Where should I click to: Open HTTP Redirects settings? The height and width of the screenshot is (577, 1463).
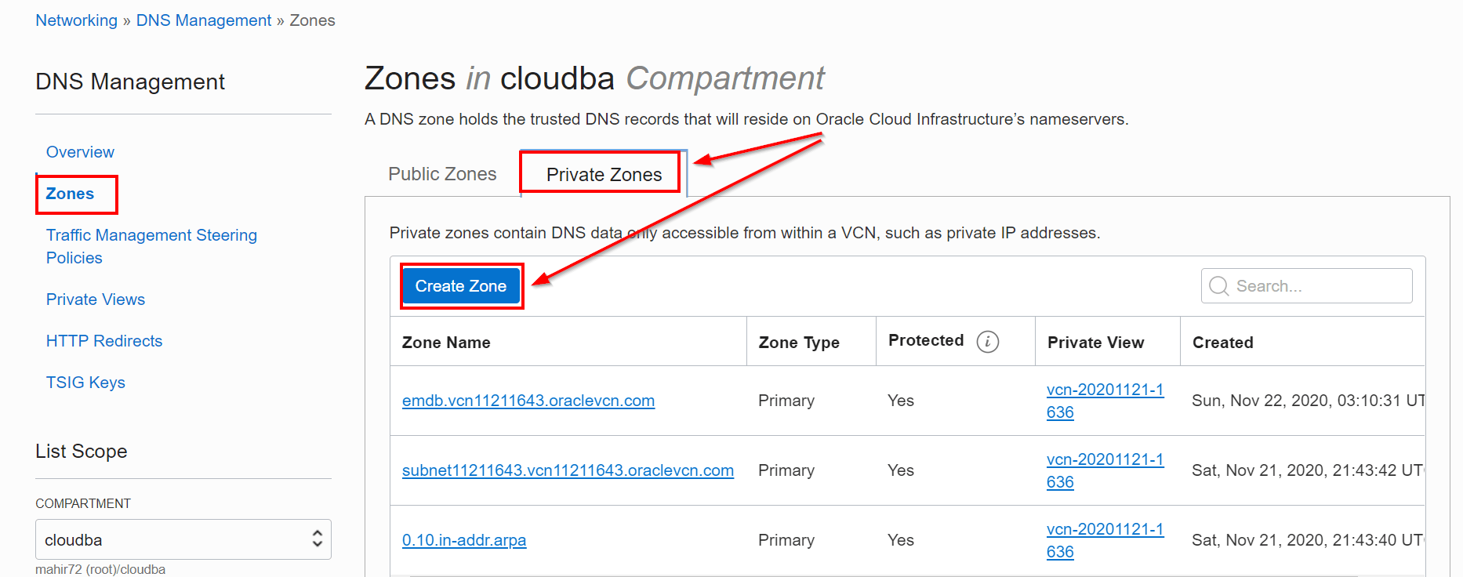pyautogui.click(x=104, y=340)
